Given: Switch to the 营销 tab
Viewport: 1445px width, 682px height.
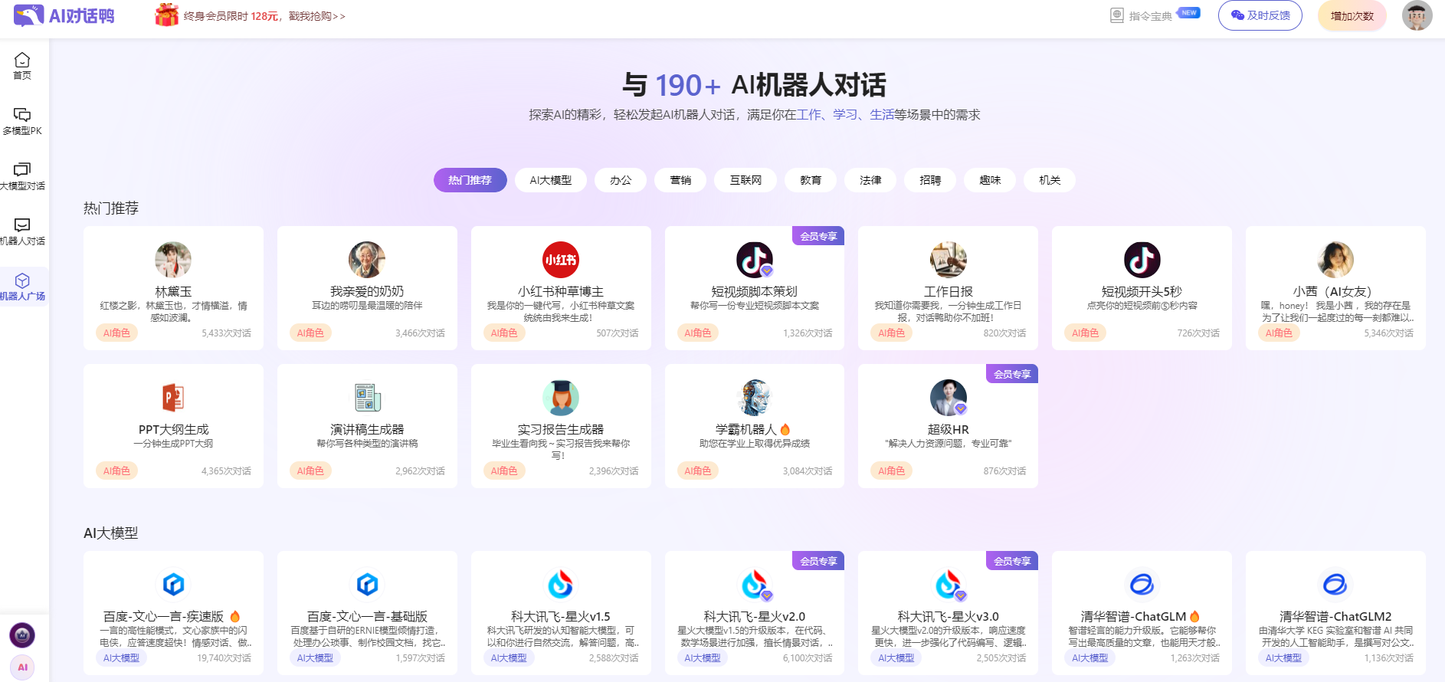Looking at the screenshot, I should (680, 180).
